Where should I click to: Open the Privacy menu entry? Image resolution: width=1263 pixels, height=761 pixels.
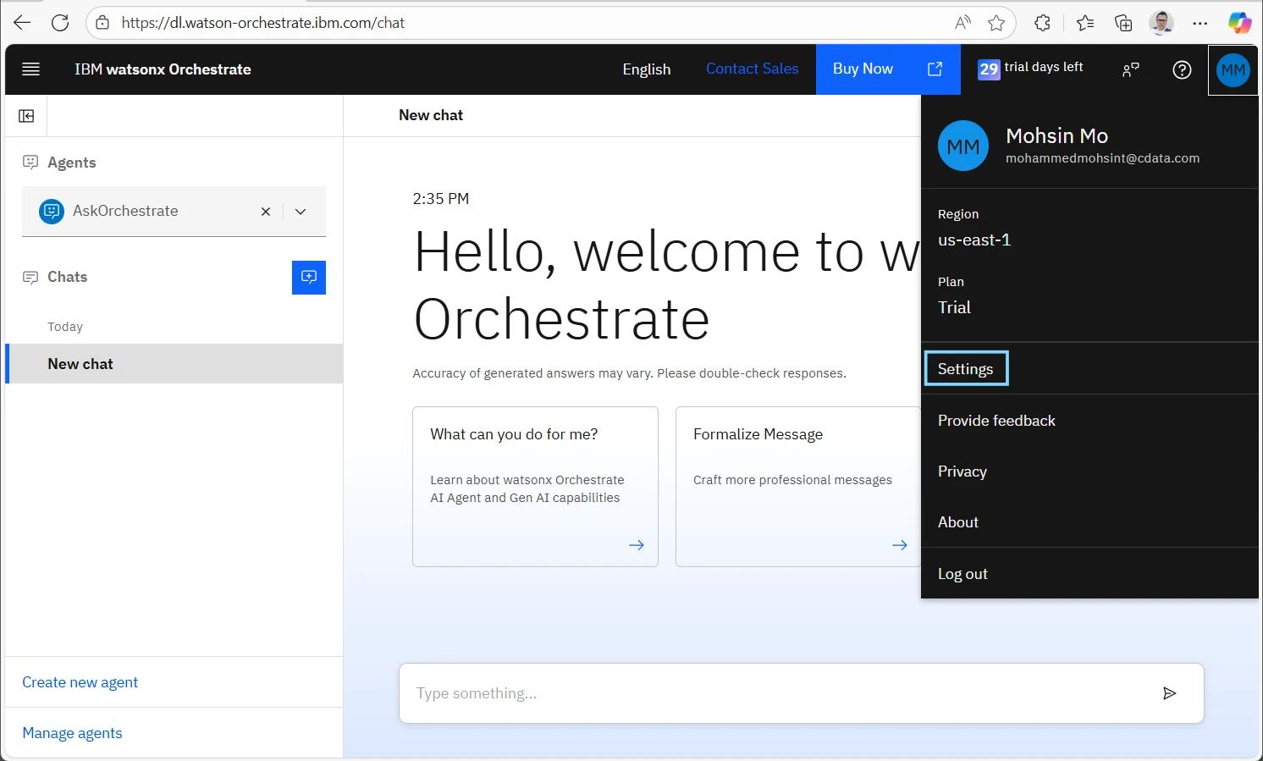962,471
